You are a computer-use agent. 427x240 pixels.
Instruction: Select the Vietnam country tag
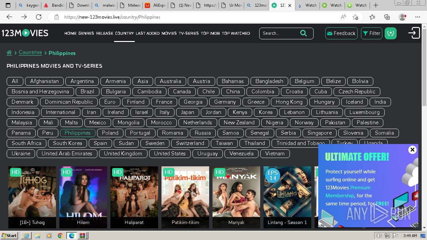(x=275, y=153)
